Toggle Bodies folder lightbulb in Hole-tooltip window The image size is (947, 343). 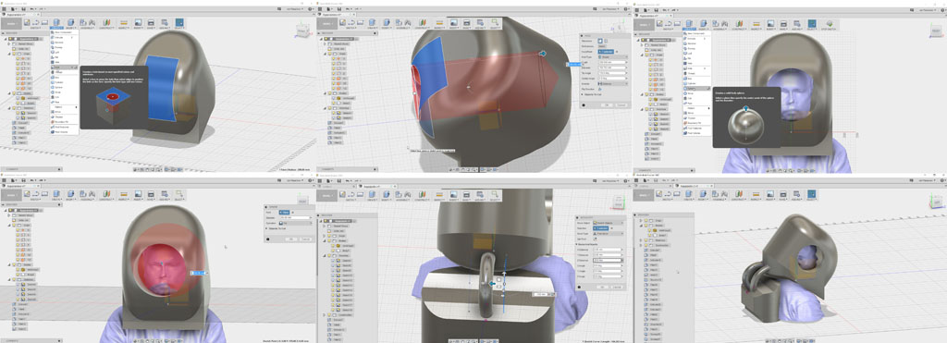[x=13, y=93]
